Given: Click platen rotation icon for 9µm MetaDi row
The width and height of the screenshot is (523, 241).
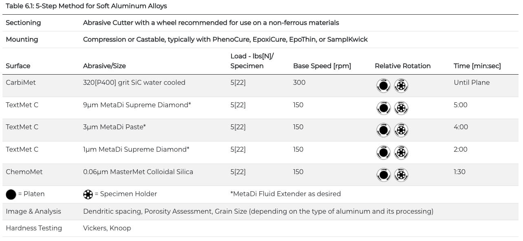Looking at the screenshot, I should coord(383,108).
